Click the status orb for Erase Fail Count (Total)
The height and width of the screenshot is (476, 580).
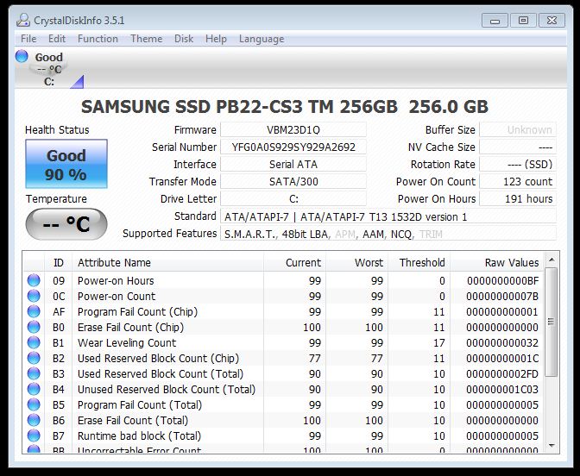tap(34, 420)
